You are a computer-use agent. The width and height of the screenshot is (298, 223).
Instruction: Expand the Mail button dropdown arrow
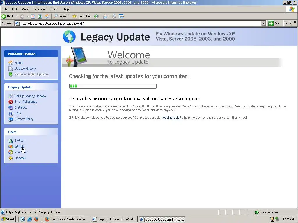[109, 16]
